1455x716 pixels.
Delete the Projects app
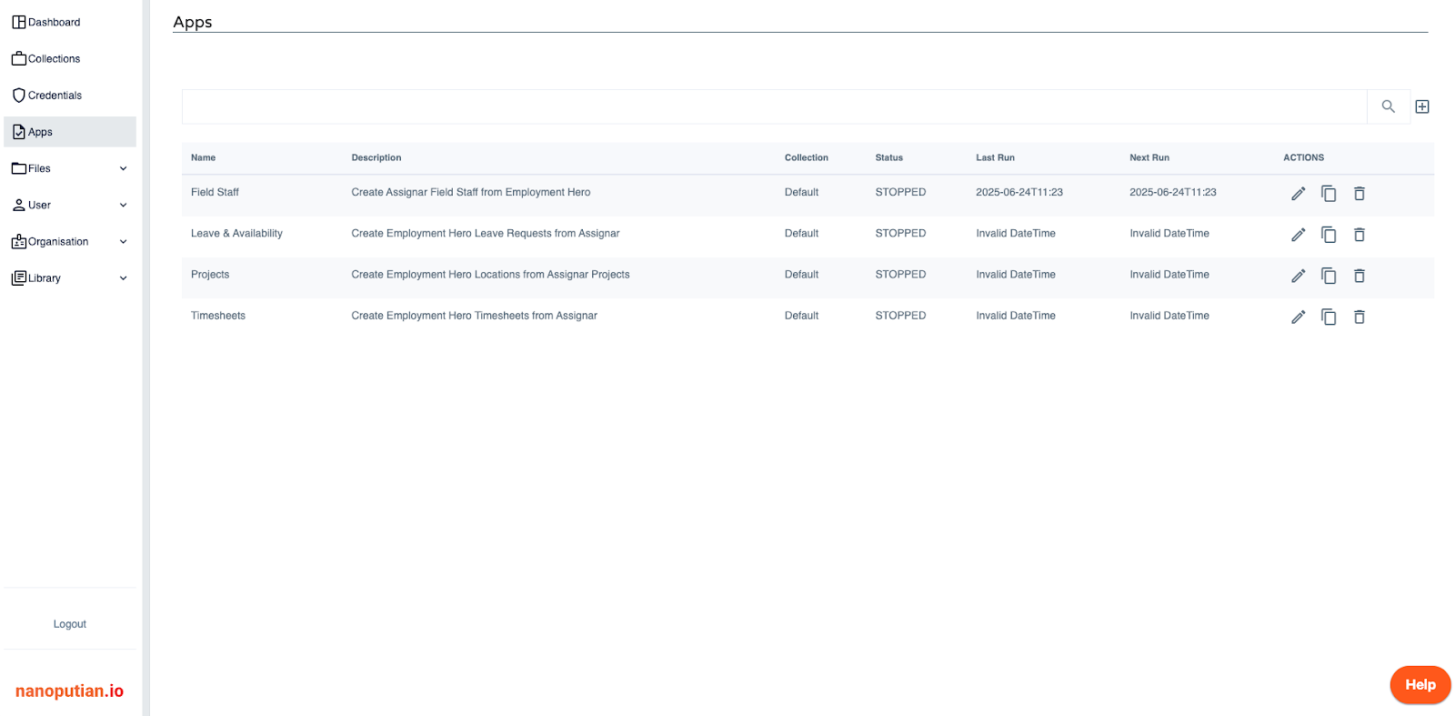(x=1360, y=275)
